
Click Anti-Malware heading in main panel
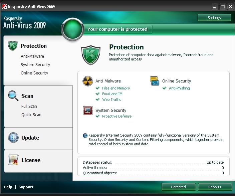(x=108, y=81)
